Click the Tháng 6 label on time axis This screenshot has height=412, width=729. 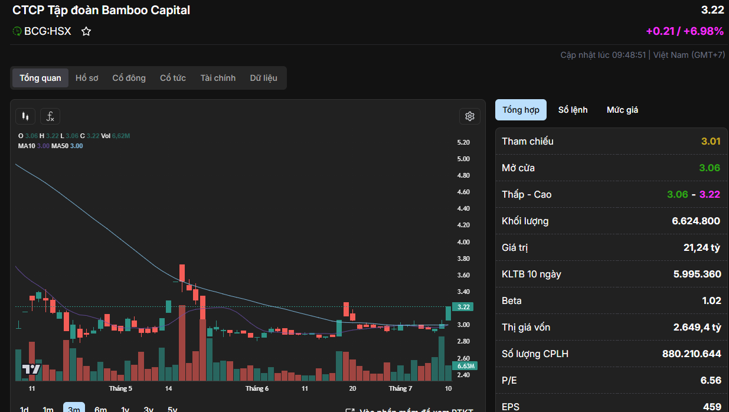click(257, 388)
